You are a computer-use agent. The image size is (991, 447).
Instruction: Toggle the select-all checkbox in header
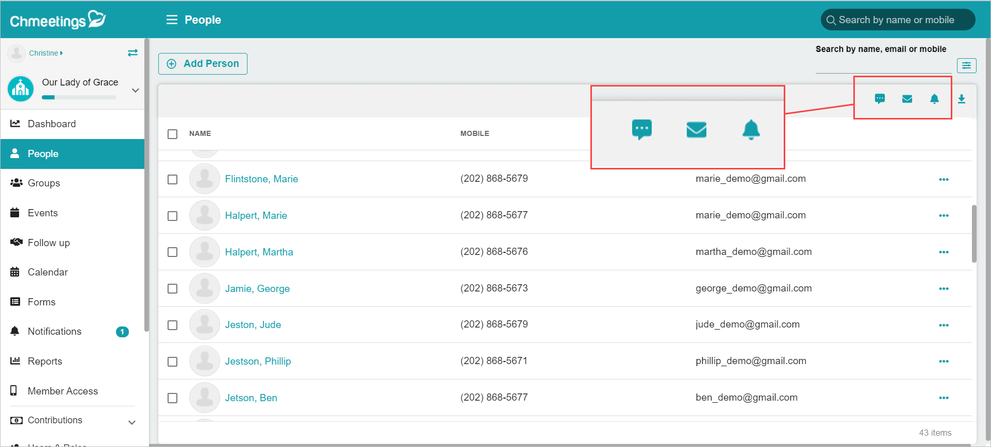coord(173,134)
